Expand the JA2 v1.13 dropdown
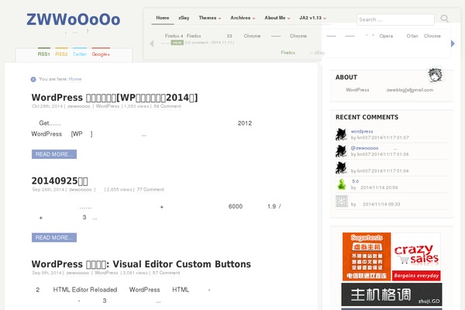The image size is (465, 310). click(x=312, y=18)
